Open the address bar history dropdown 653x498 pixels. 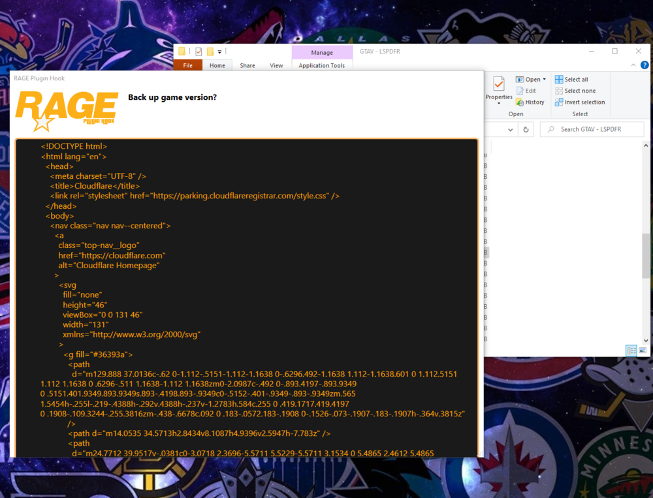point(510,129)
